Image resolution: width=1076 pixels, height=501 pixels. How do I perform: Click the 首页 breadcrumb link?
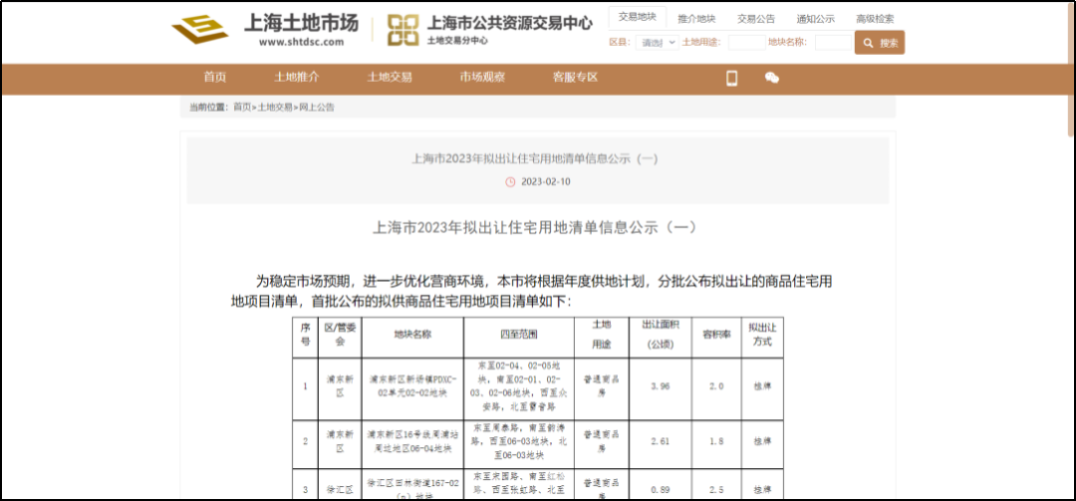[x=242, y=108]
